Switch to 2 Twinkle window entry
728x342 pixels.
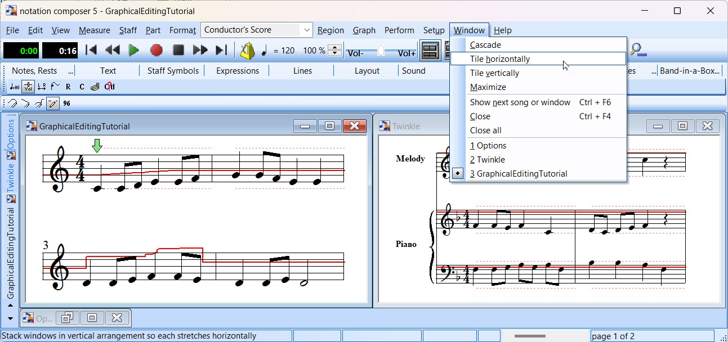[487, 160]
